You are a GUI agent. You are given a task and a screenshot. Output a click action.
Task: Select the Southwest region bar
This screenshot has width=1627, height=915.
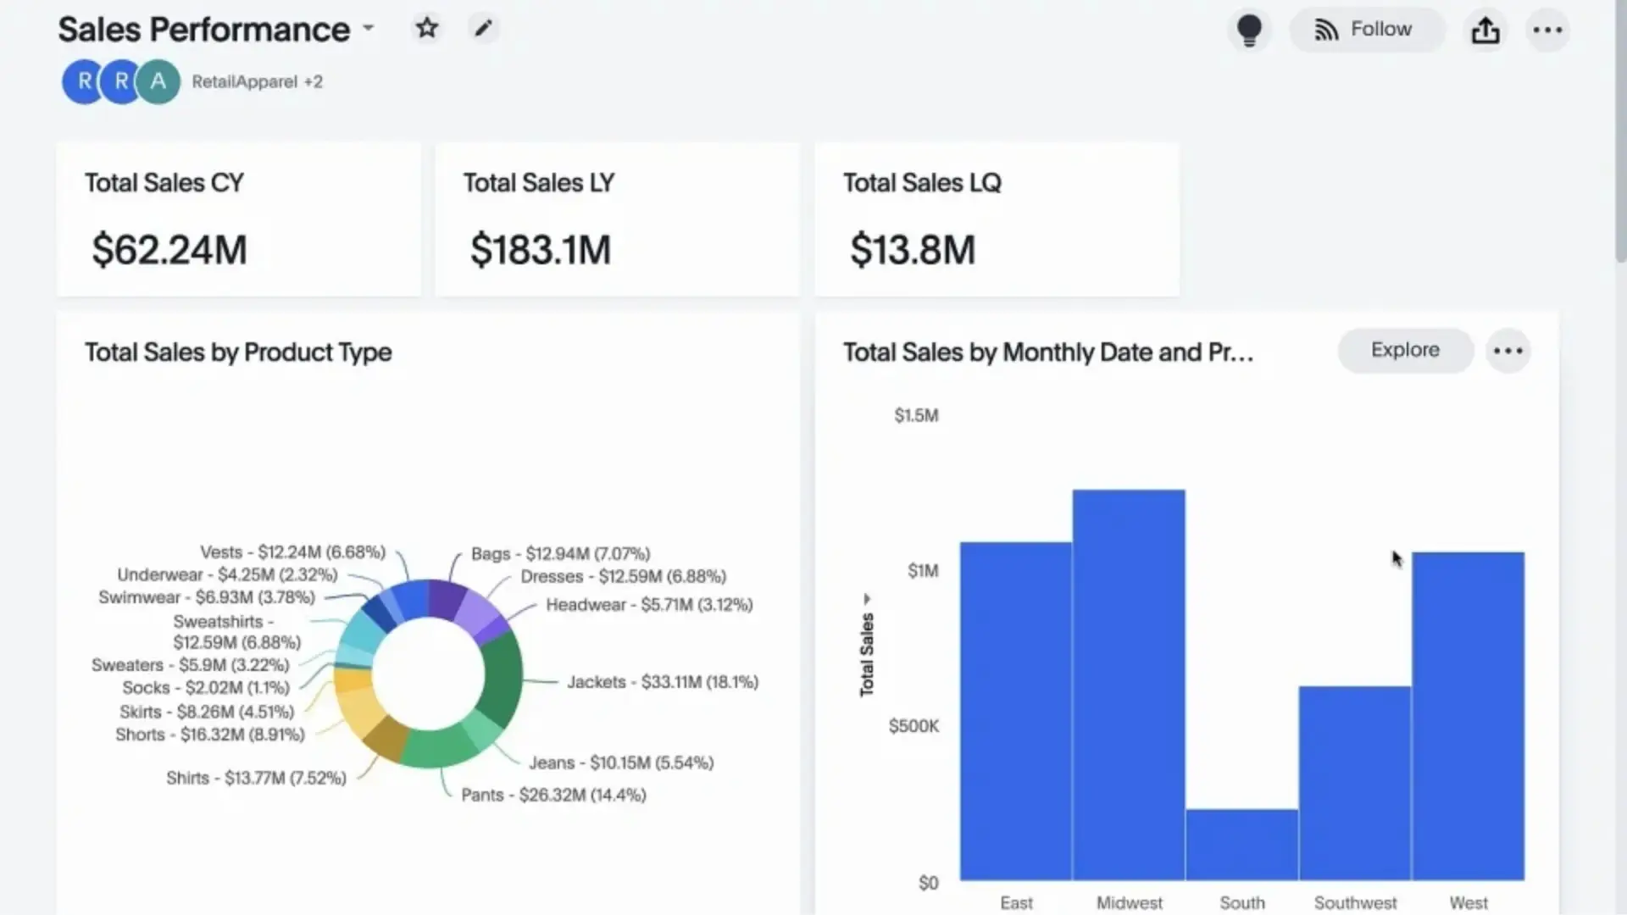click(1355, 783)
